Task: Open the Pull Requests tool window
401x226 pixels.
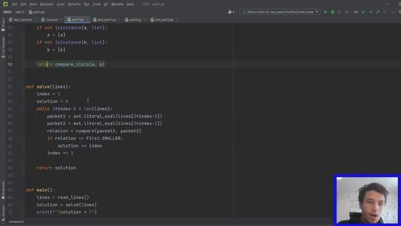Action: [3, 48]
